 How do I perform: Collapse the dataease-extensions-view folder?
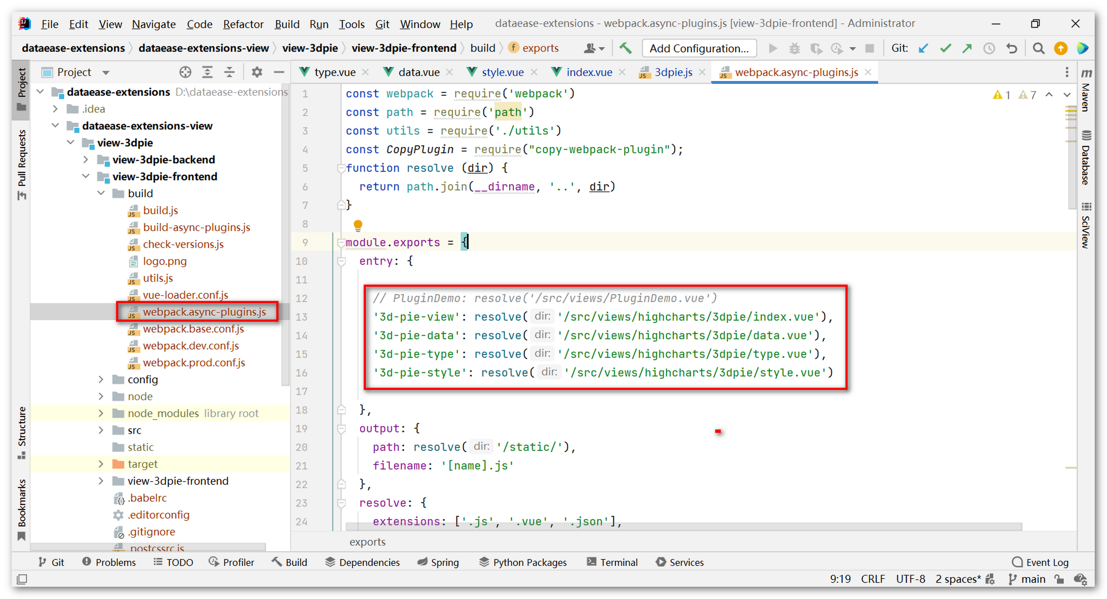click(56, 125)
